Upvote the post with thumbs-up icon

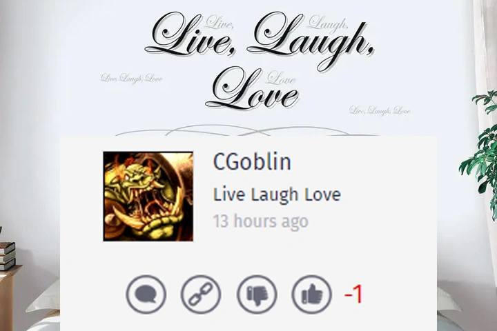coord(311,294)
